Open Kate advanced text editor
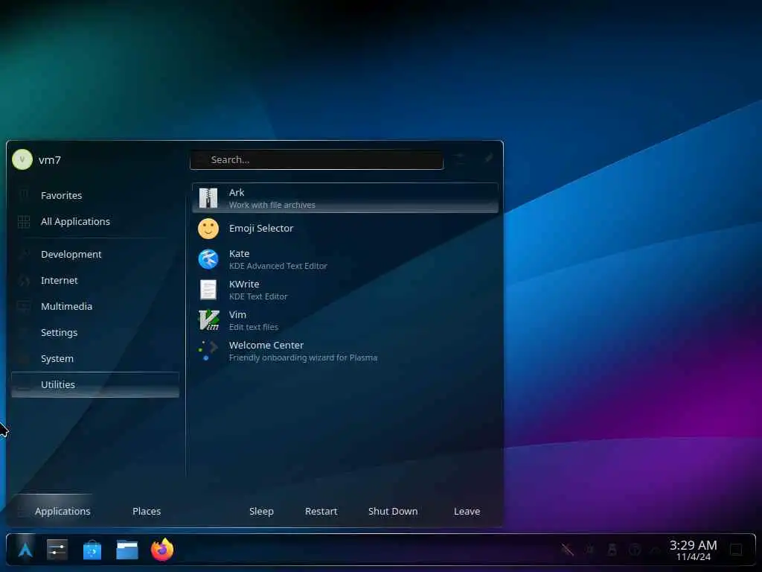 pos(345,259)
